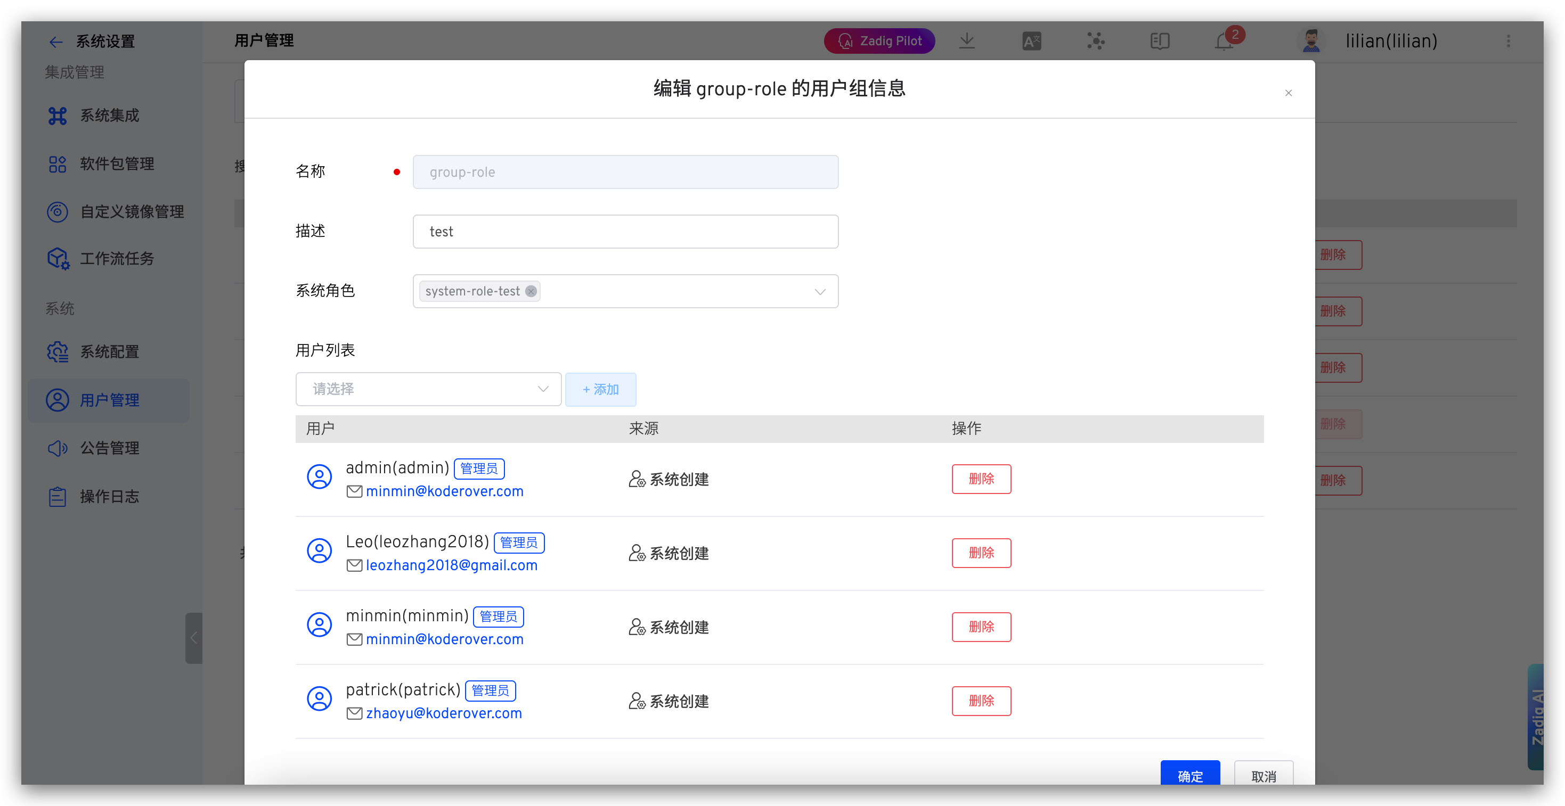Click the back arrow next to 系统设置
The width and height of the screenshot is (1565, 806).
tap(55, 42)
